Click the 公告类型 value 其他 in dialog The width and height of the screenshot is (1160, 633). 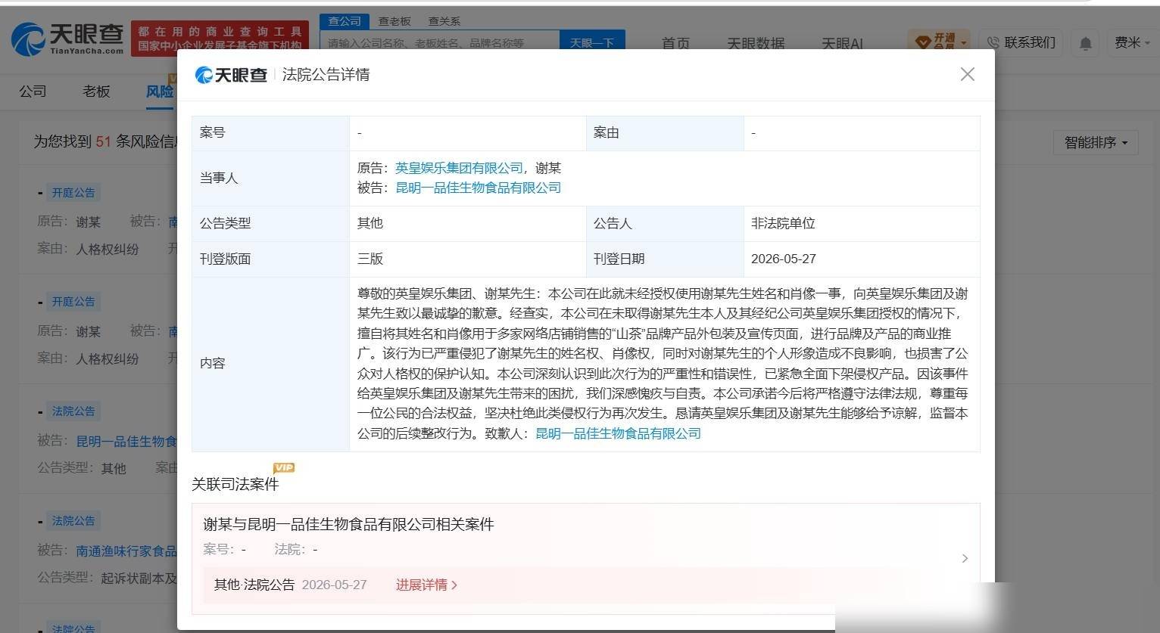370,223
